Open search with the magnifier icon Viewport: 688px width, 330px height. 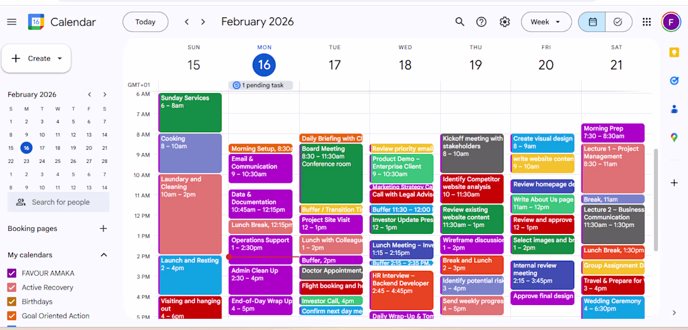[x=460, y=22]
